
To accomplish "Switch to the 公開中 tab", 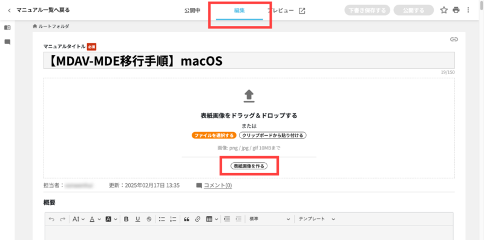I will point(192,10).
